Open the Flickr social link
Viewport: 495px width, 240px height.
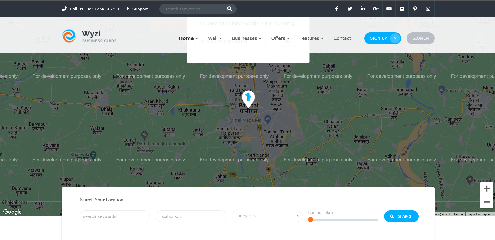click(x=402, y=9)
